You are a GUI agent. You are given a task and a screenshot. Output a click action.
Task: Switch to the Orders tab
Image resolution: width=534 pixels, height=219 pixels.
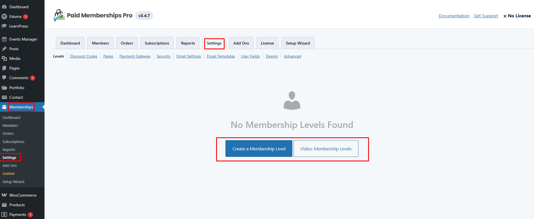(x=127, y=43)
